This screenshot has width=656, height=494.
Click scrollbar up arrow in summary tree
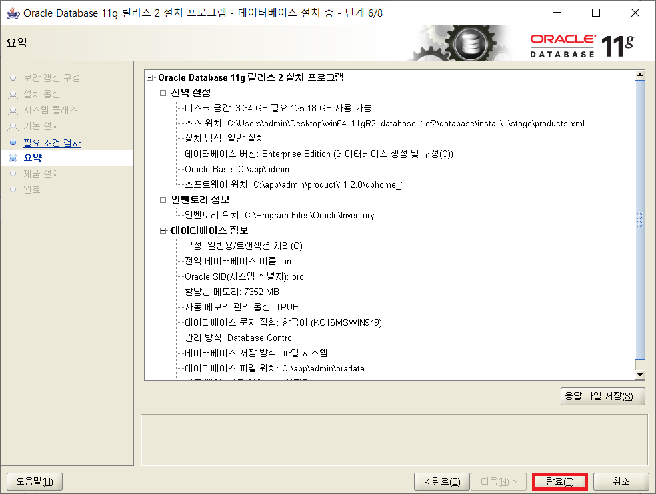coord(640,75)
